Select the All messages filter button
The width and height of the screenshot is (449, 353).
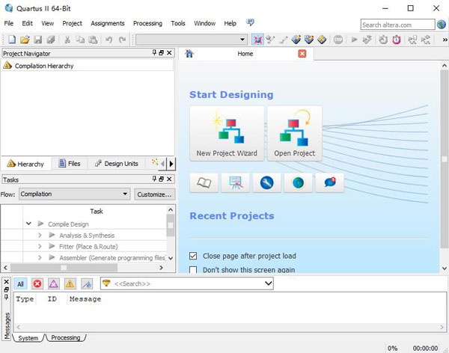(20, 283)
